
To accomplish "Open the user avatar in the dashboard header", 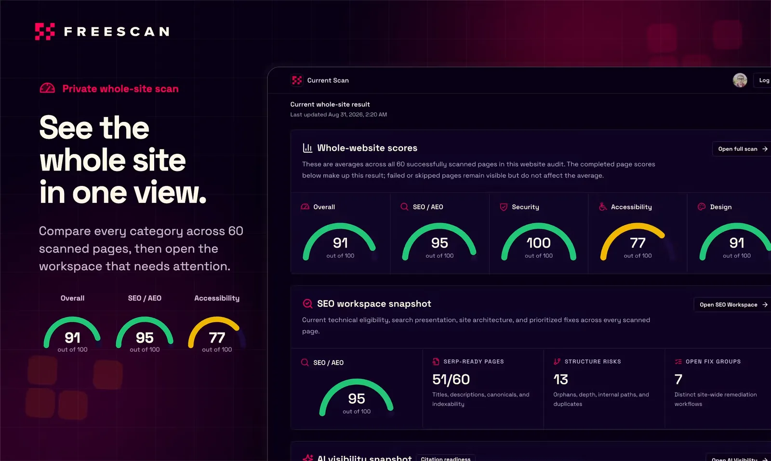I will [740, 80].
